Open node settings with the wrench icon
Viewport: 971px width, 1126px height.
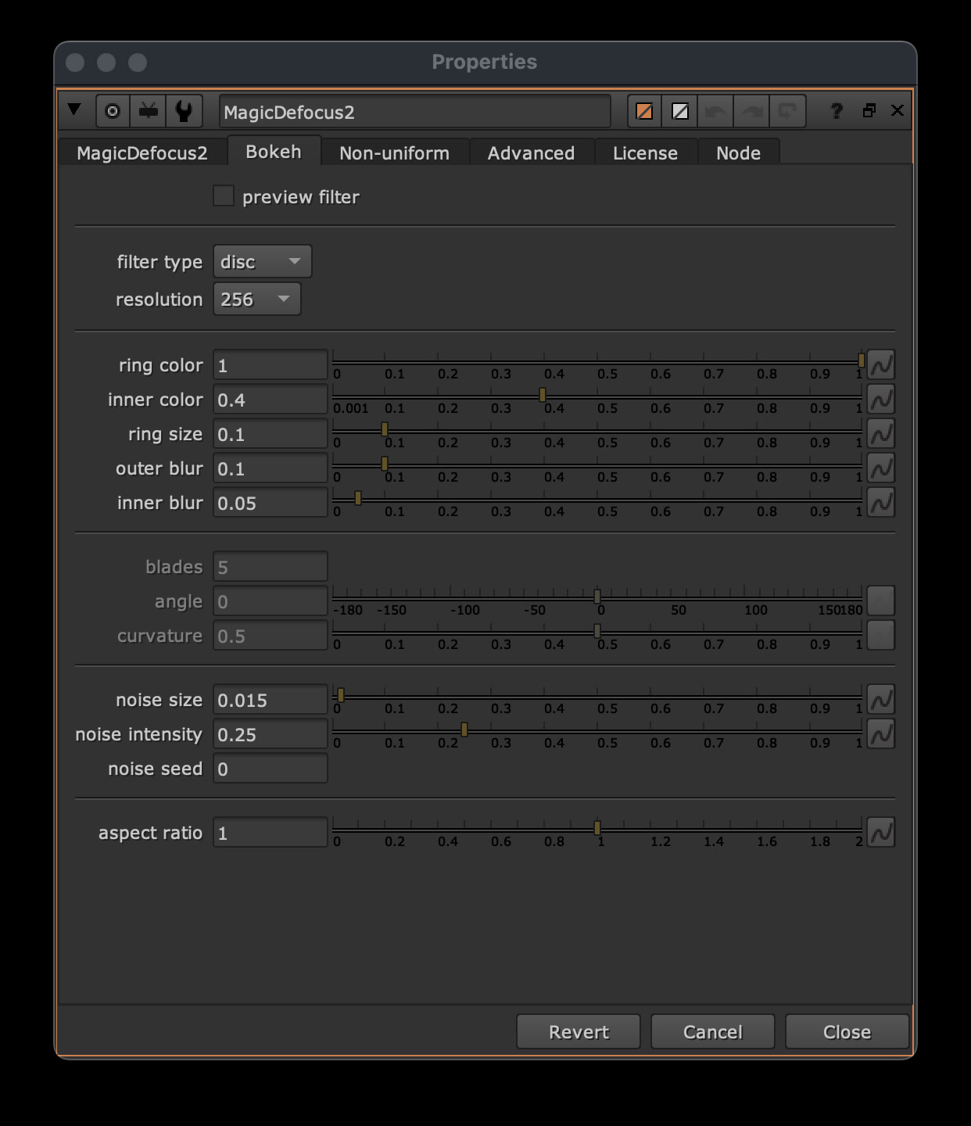(184, 111)
